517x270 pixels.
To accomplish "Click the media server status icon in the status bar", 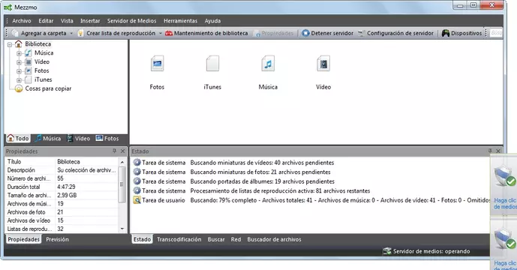I will (x=386, y=251).
